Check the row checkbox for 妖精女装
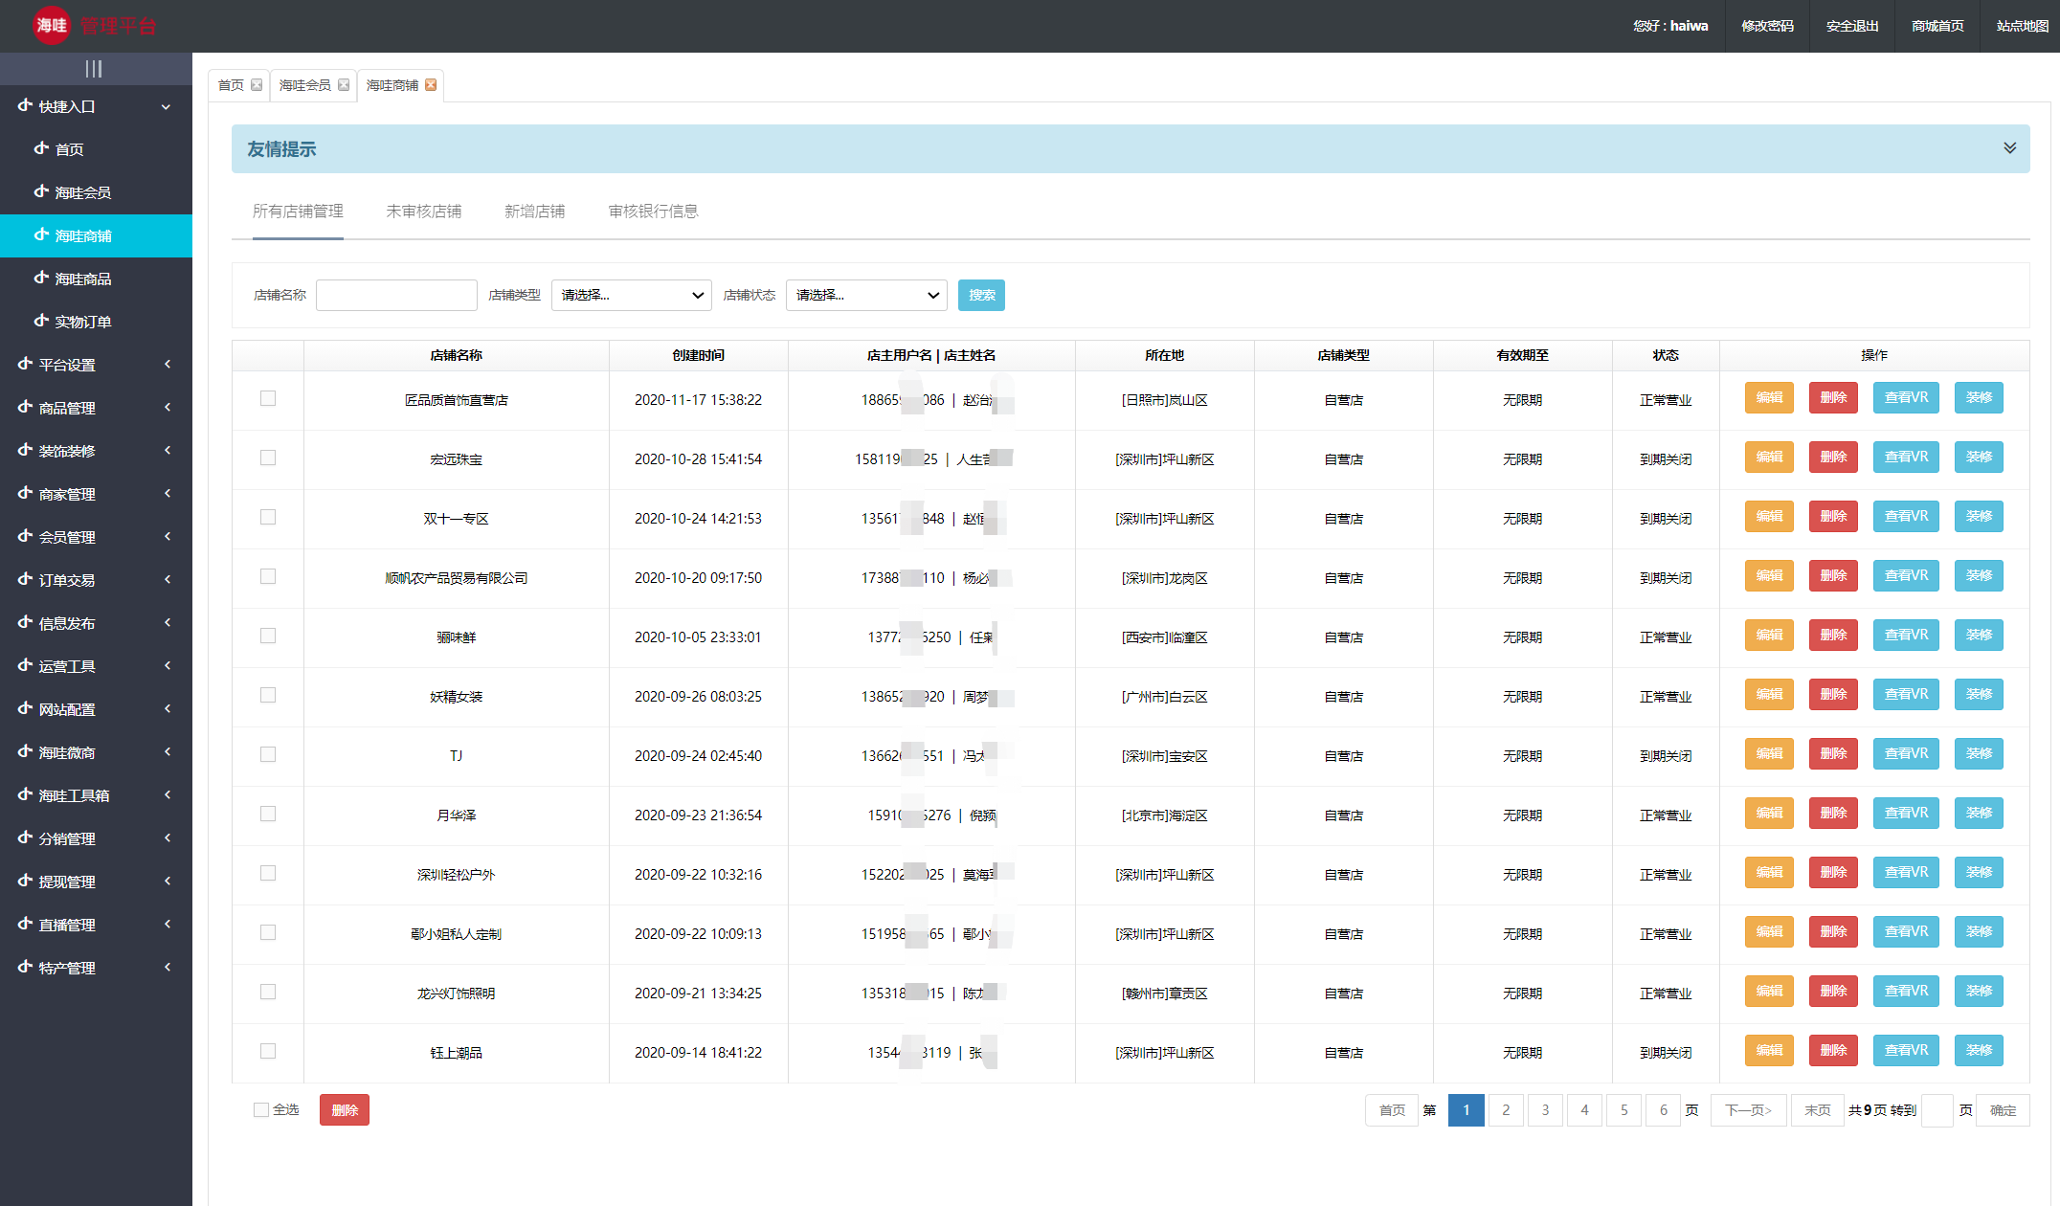 point(268,695)
